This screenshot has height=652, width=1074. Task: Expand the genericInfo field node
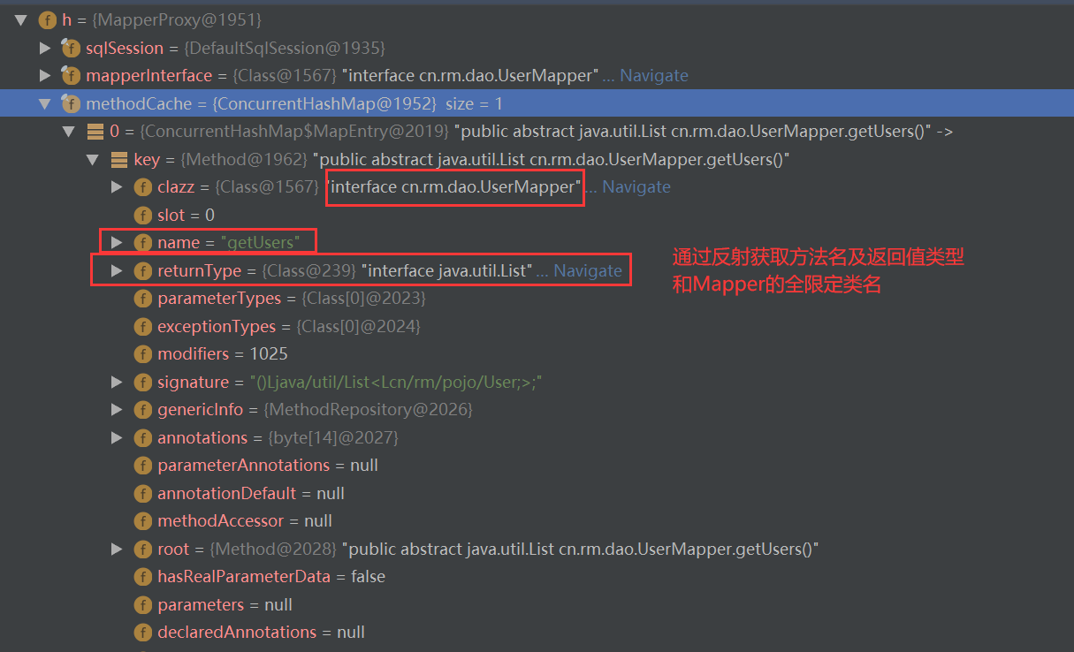(117, 410)
